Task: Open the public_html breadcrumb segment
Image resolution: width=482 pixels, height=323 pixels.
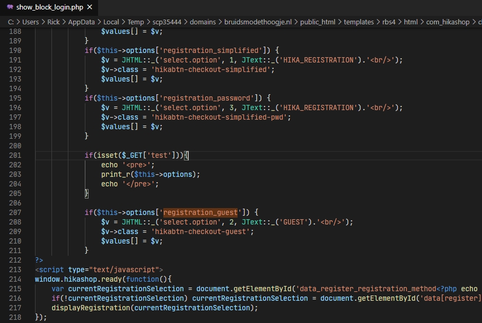Action: (318, 22)
